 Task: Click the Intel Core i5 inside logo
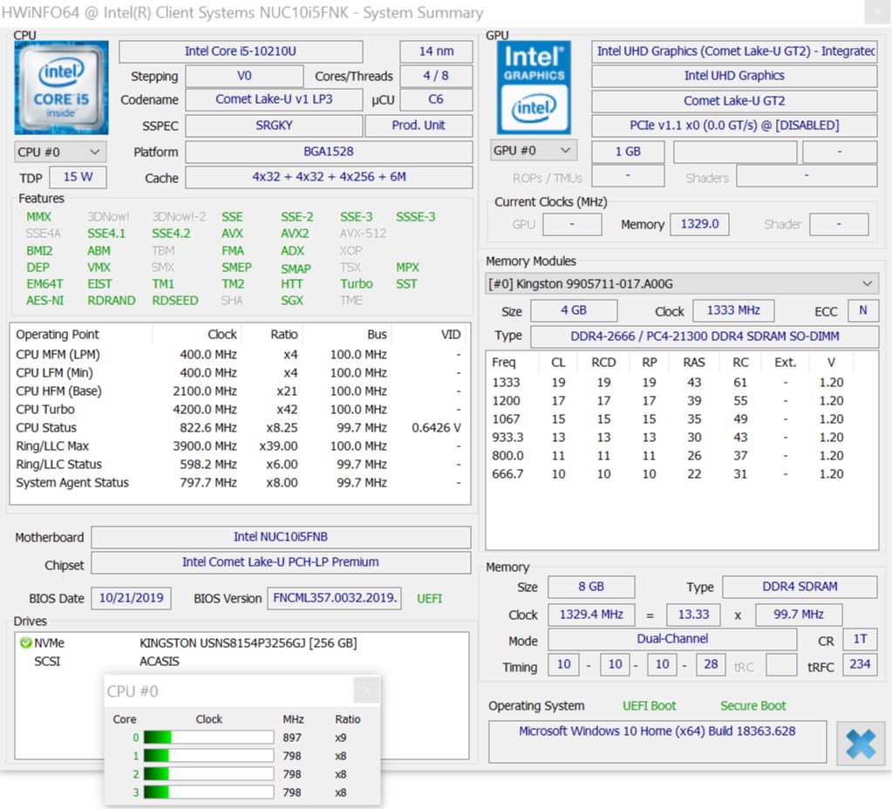tap(61, 87)
